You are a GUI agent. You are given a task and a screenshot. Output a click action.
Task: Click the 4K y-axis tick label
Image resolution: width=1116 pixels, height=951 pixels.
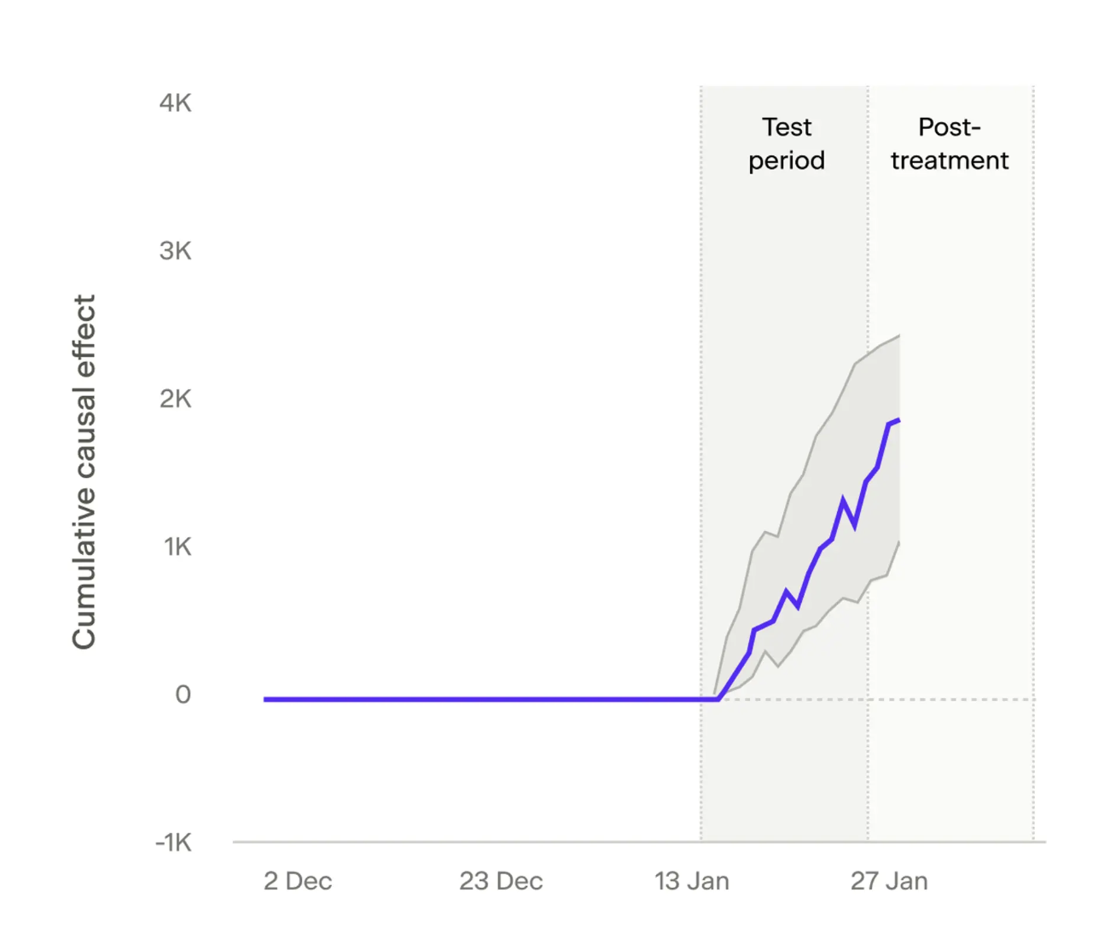point(175,103)
